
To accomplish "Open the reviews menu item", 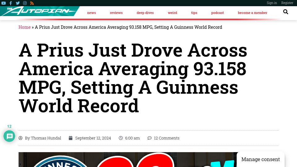I will (x=116, y=13).
